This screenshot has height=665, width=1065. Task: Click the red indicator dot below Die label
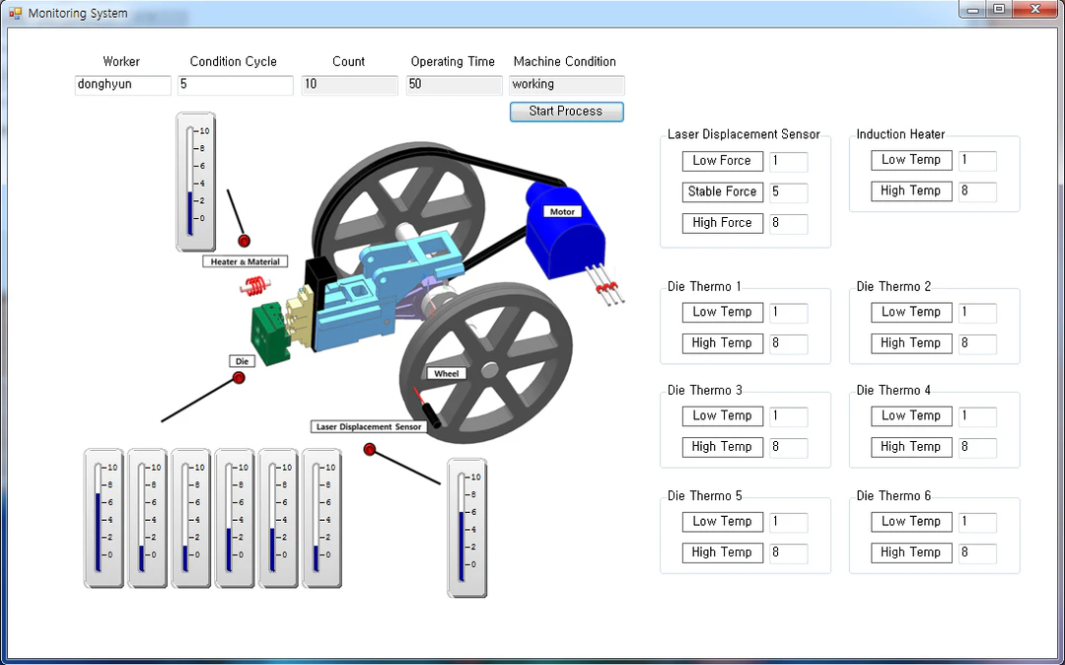click(239, 378)
